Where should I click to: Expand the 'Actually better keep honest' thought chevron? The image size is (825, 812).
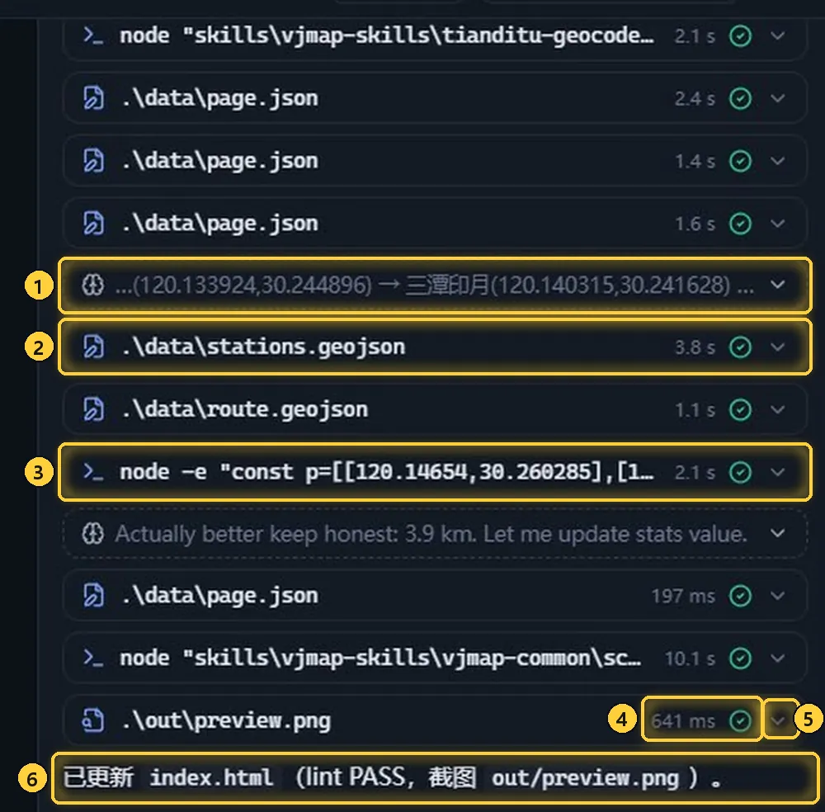coord(778,534)
